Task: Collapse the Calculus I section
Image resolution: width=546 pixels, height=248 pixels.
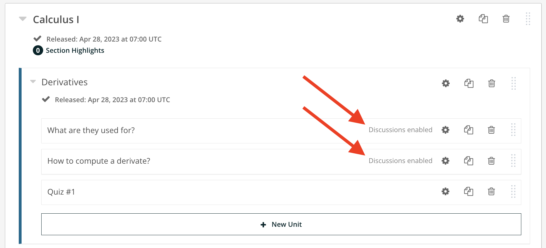Action: pyautogui.click(x=23, y=19)
